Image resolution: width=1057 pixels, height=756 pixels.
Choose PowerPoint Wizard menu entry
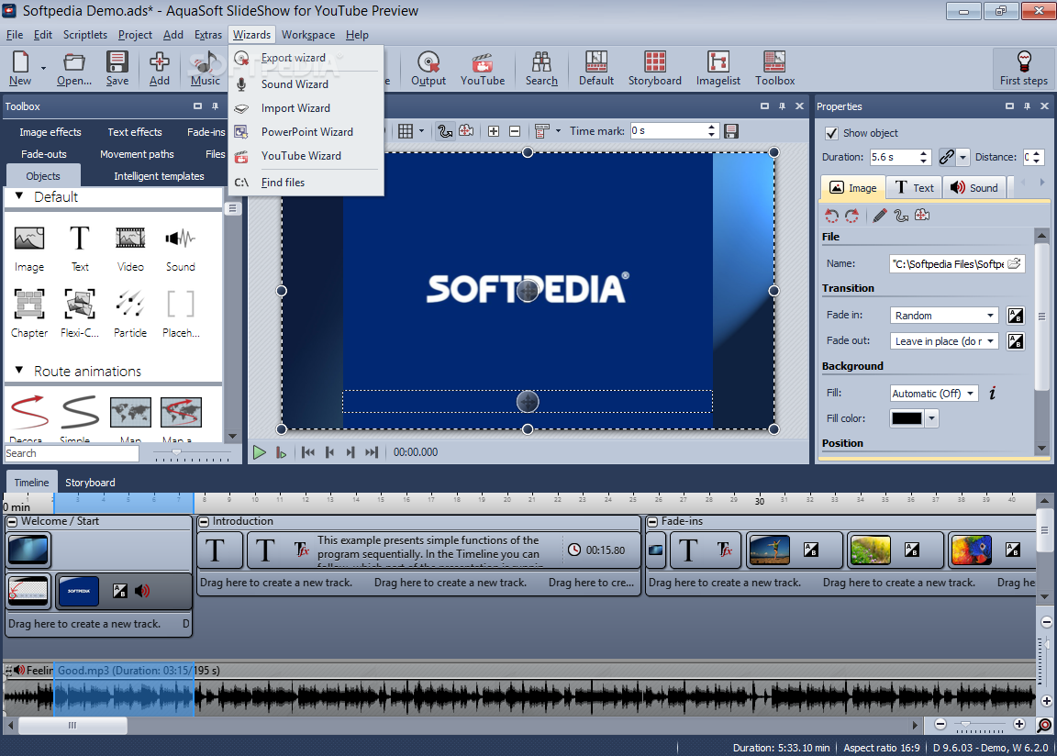click(306, 132)
